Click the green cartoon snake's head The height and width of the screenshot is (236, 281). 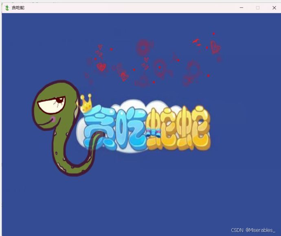[x=55, y=105]
